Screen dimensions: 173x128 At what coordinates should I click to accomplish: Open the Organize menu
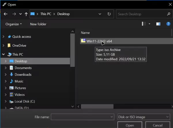tap(14, 24)
